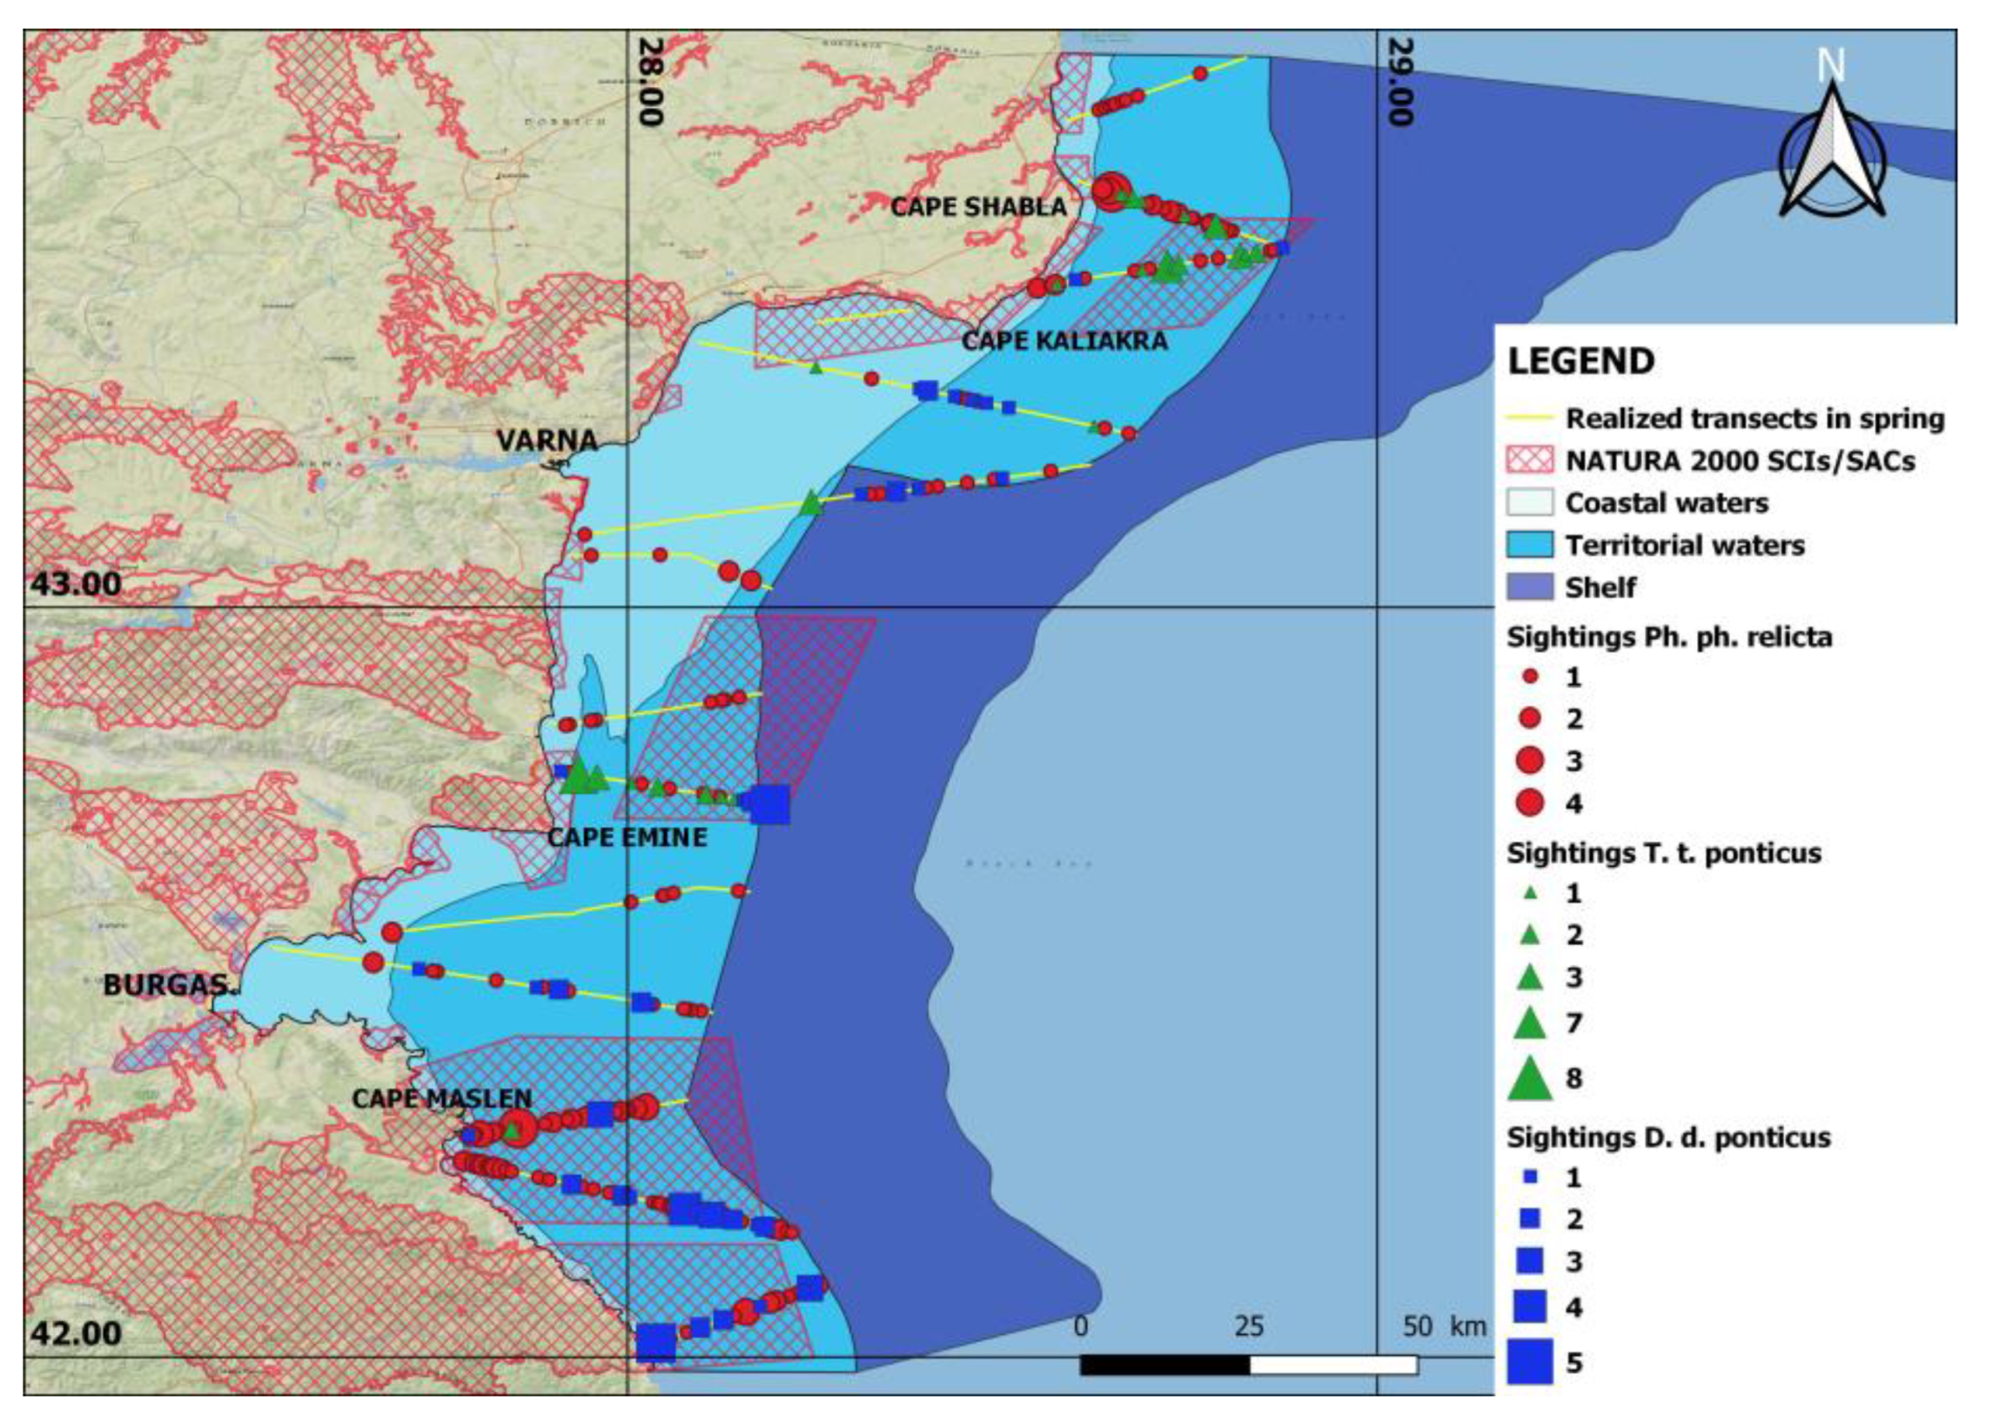Click the Territorial waters legend color box
Image resolution: width=1993 pixels, height=1422 pixels.
click(x=1529, y=545)
